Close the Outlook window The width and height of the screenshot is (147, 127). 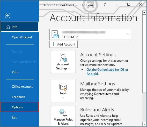(141, 4)
